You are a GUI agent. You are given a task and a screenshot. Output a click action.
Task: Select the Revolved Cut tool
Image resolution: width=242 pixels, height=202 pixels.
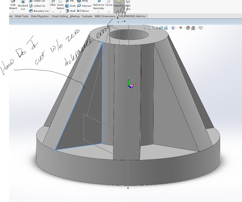pyautogui.click(x=23, y=5)
